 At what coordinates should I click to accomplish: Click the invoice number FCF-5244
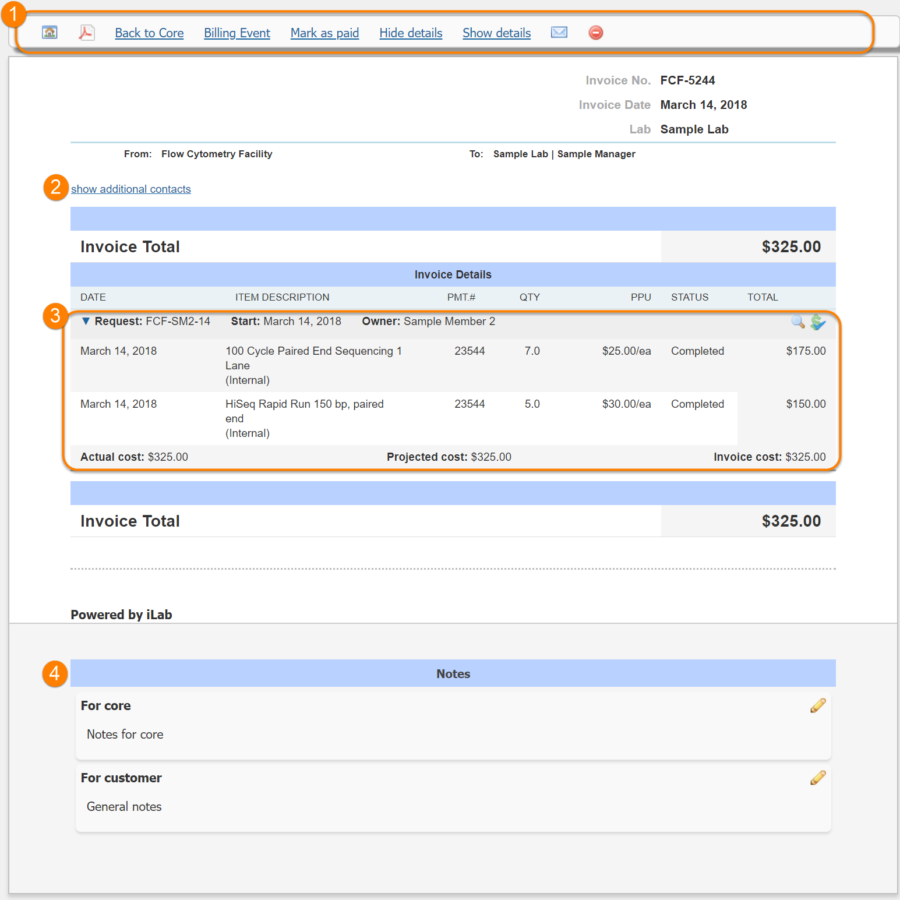687,80
